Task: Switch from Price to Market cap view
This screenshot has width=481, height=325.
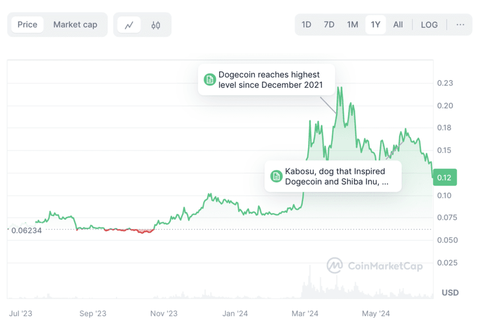Action: (x=74, y=24)
